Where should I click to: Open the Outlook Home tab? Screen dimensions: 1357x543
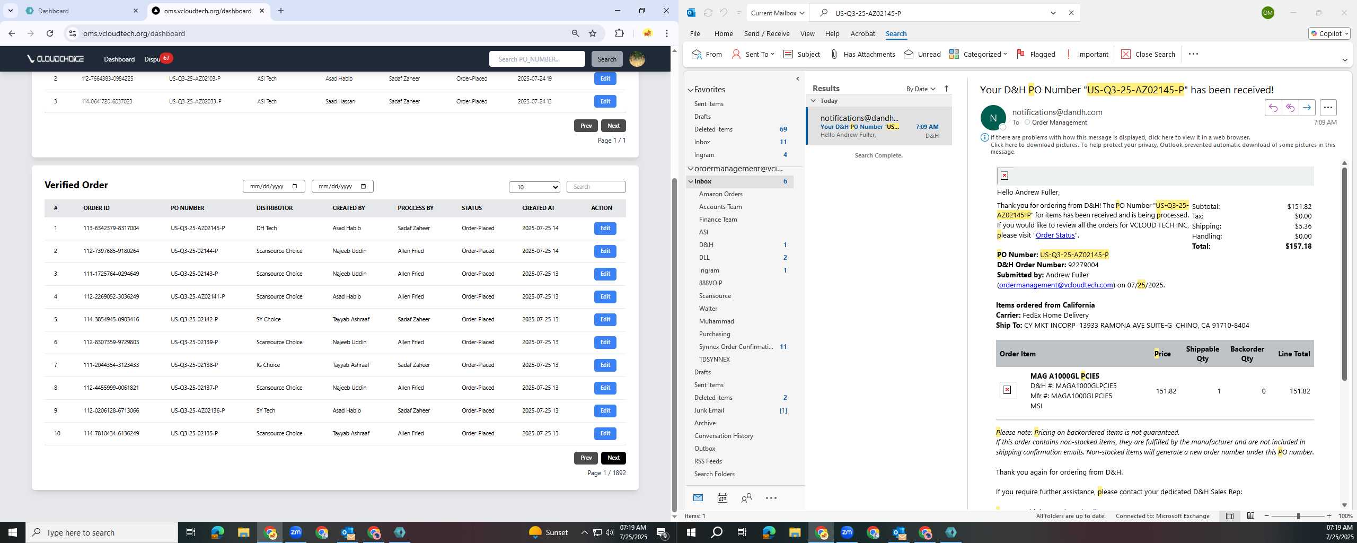724,33
